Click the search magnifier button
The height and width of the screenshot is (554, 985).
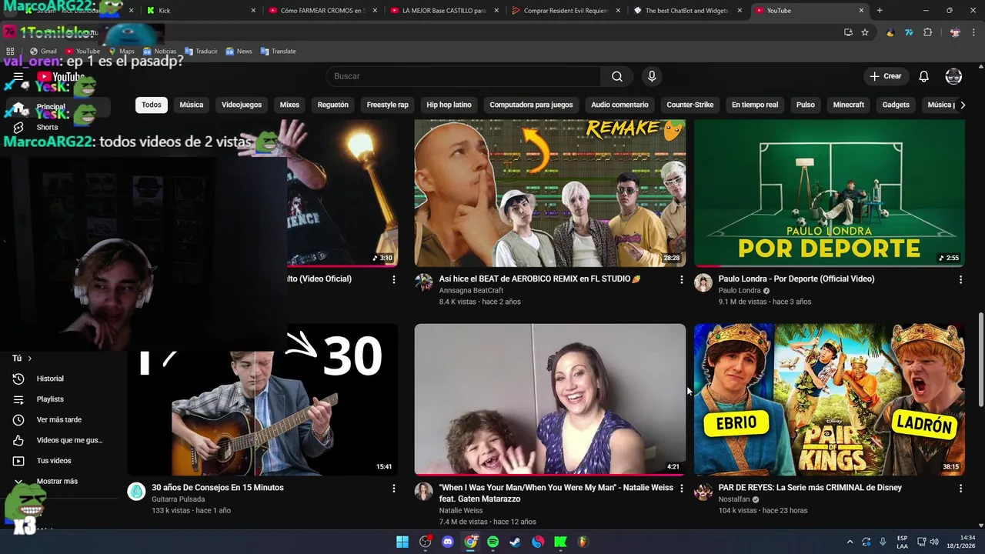617,76
